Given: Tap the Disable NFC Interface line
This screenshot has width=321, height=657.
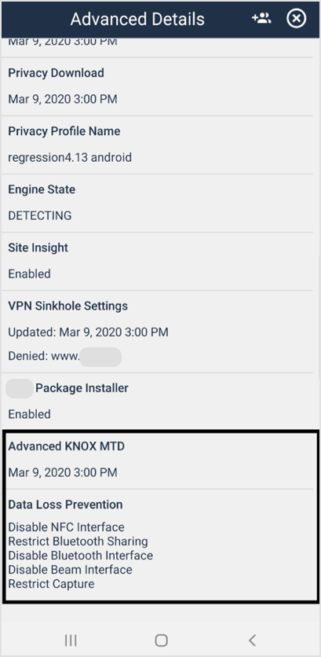Looking at the screenshot, I should pos(66,527).
